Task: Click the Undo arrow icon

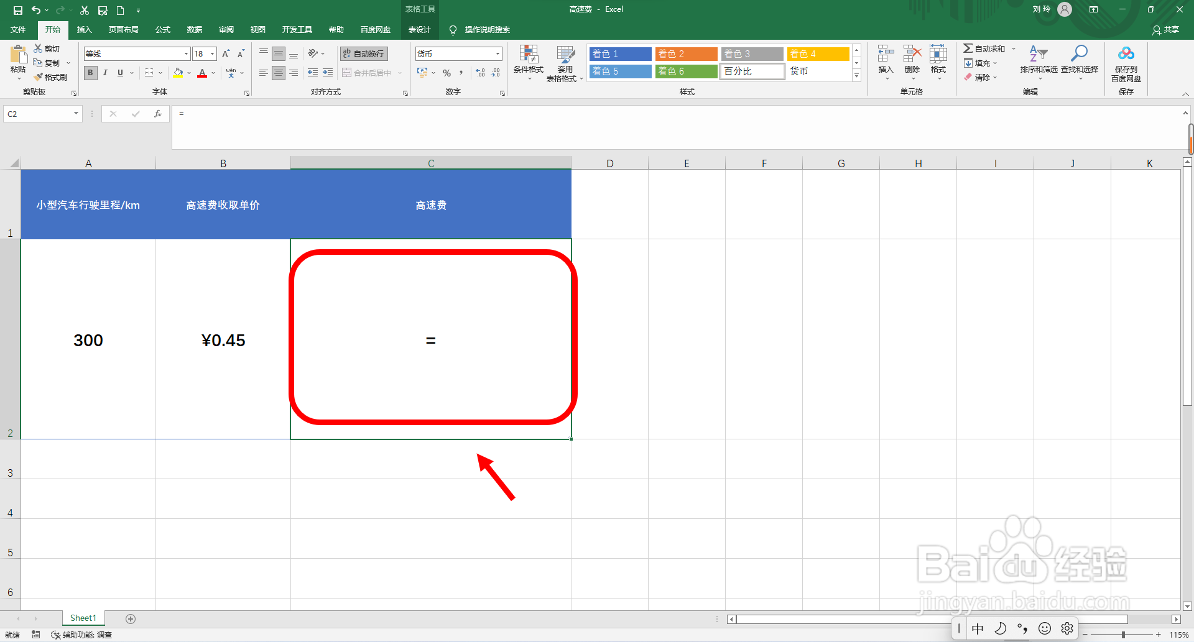Action: (36, 10)
